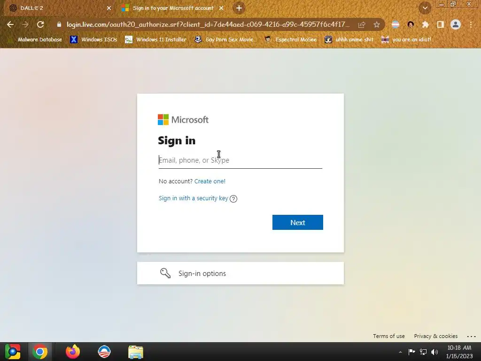Click the Action Center flag tray icon
The height and width of the screenshot is (361, 481).
click(411, 352)
